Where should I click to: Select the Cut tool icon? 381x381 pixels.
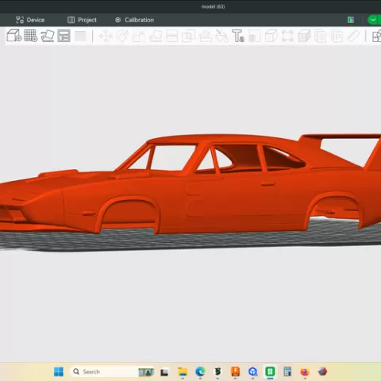click(172, 36)
